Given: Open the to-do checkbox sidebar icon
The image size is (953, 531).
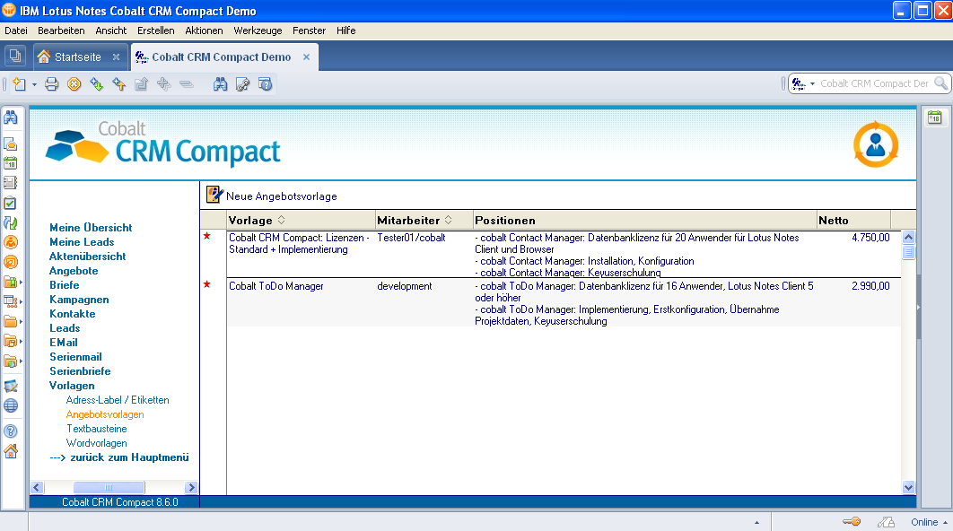Looking at the screenshot, I should pos(11,203).
